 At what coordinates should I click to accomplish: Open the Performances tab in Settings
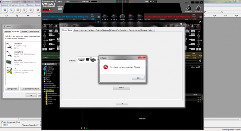[x=134, y=30]
